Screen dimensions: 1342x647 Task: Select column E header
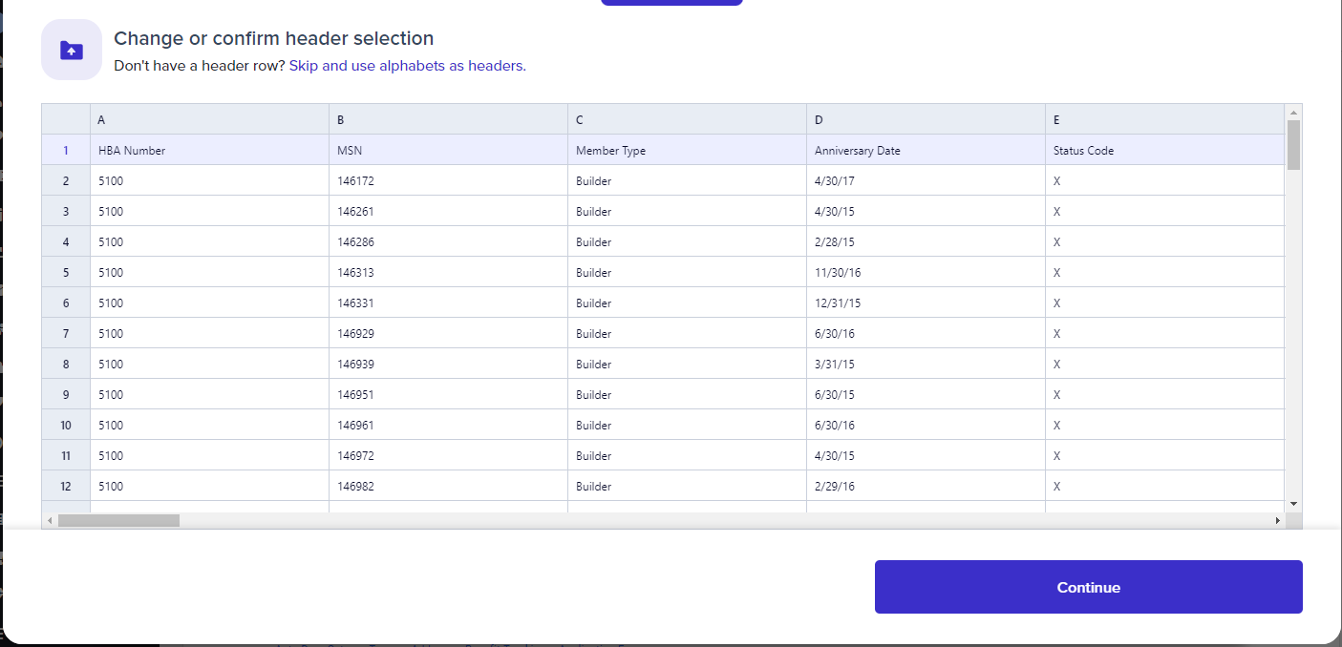1164,119
